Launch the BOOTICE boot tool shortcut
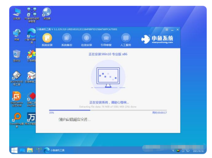The image size is (212, 158). coord(17,77)
